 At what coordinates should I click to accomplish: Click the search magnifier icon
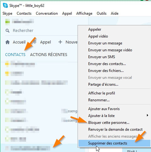point(8,31)
